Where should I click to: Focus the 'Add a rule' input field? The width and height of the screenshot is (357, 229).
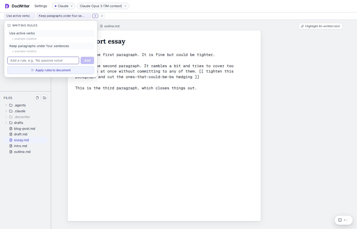(43, 61)
